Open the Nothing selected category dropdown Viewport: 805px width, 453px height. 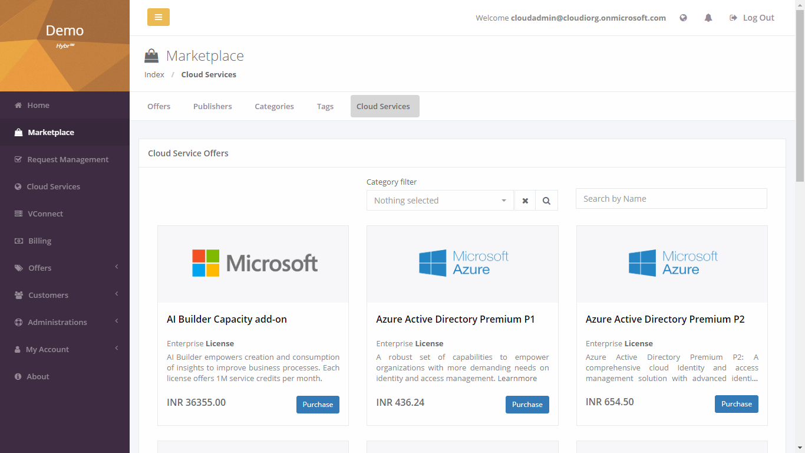pos(440,200)
